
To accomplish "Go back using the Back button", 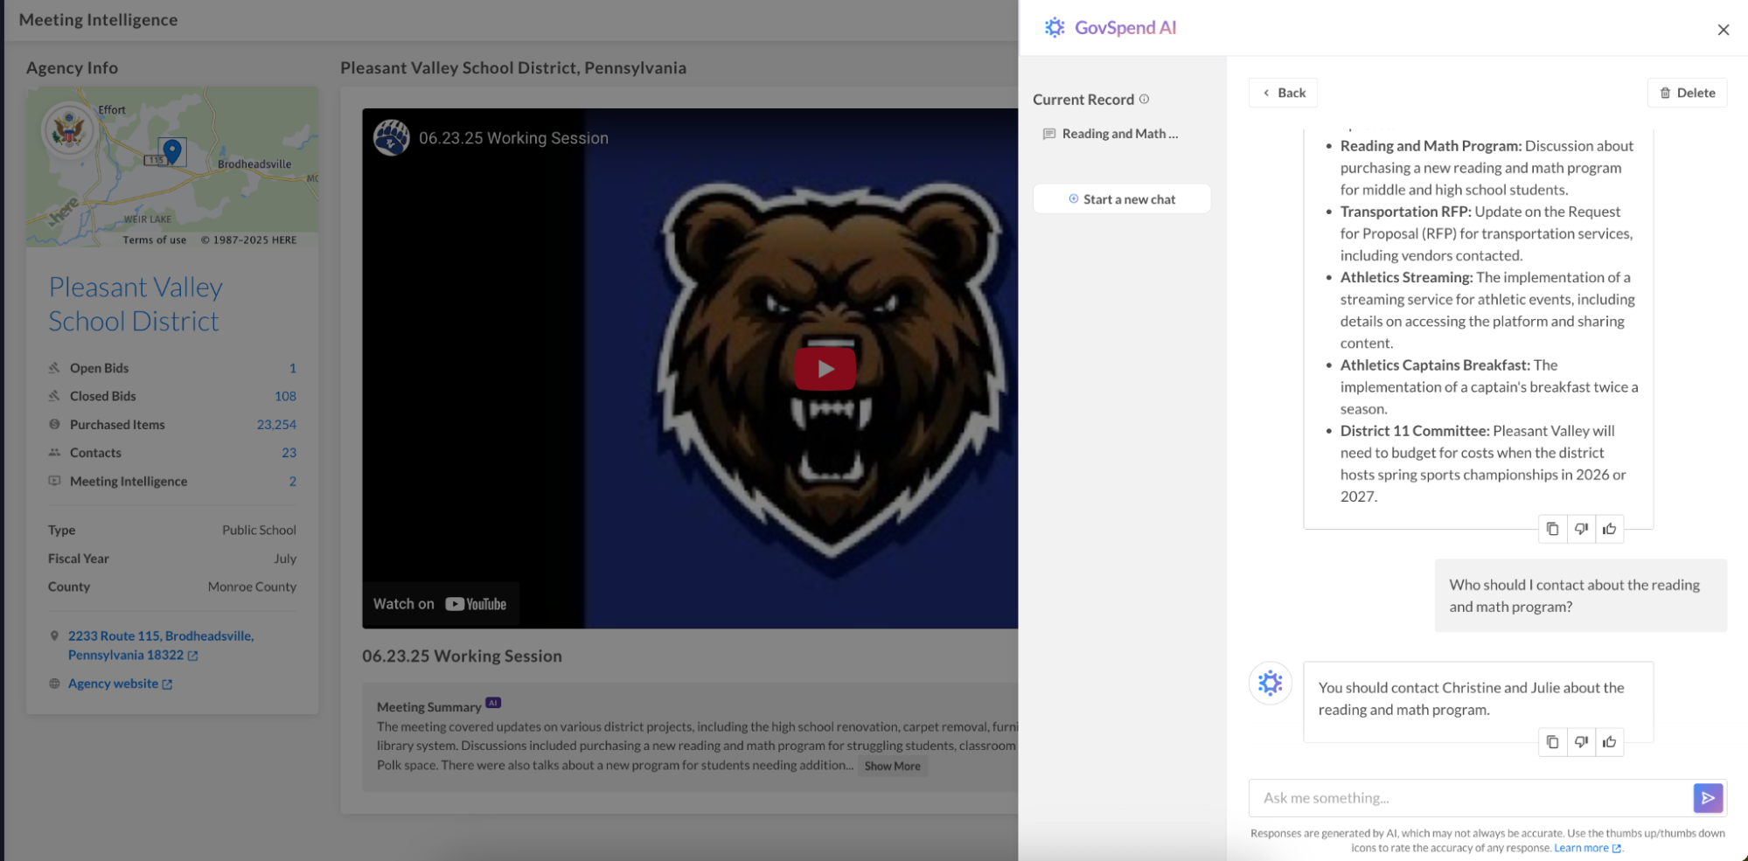I will pos(1283,93).
